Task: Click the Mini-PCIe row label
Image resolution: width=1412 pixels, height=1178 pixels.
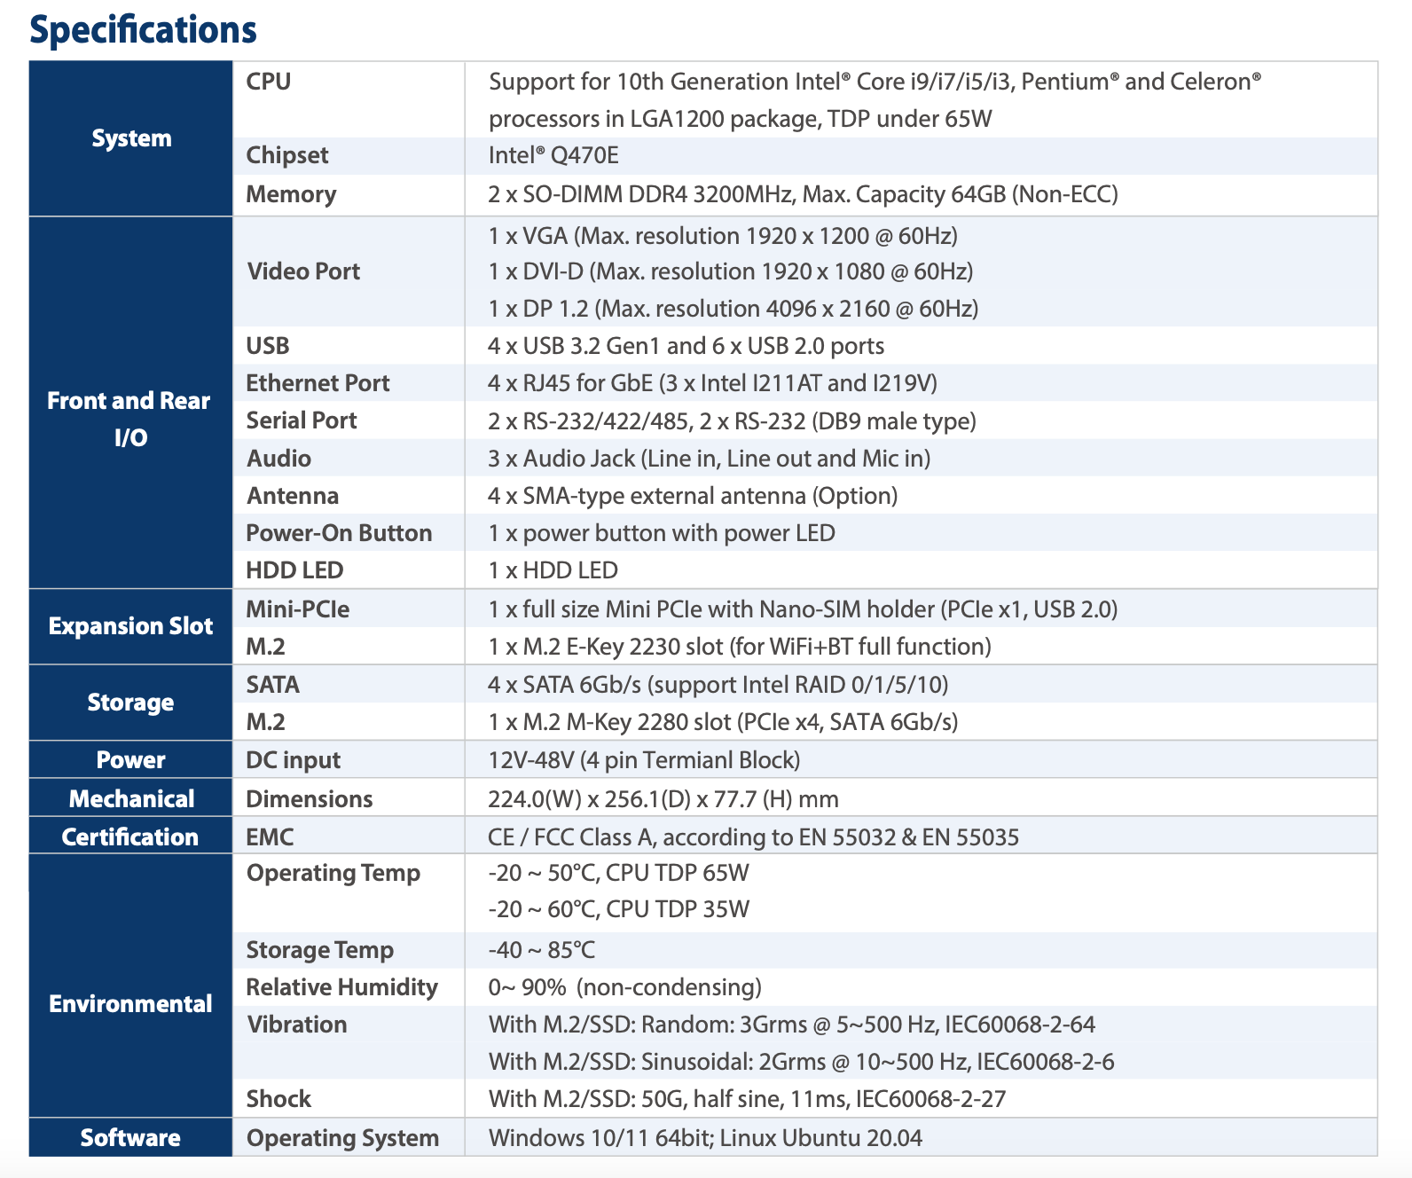Action: [x=297, y=609]
